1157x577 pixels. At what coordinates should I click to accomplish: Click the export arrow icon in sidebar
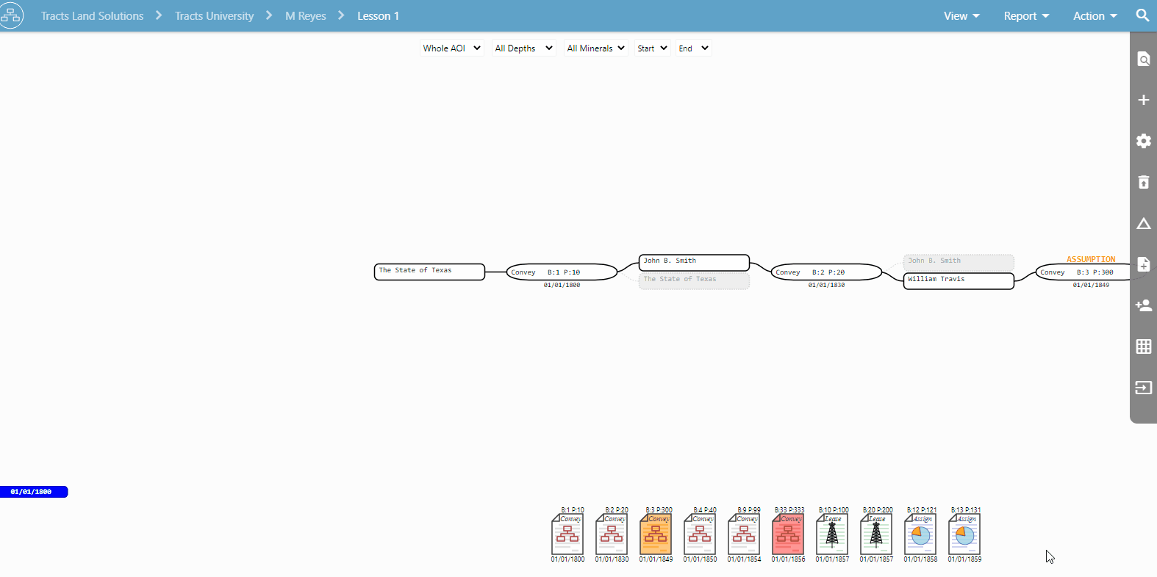pyautogui.click(x=1143, y=388)
